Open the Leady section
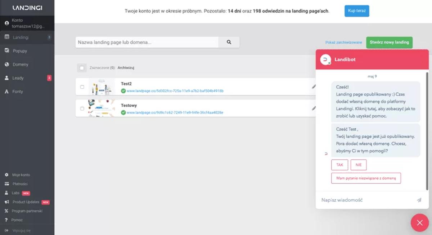The width and height of the screenshot is (432, 235). (x=27, y=78)
